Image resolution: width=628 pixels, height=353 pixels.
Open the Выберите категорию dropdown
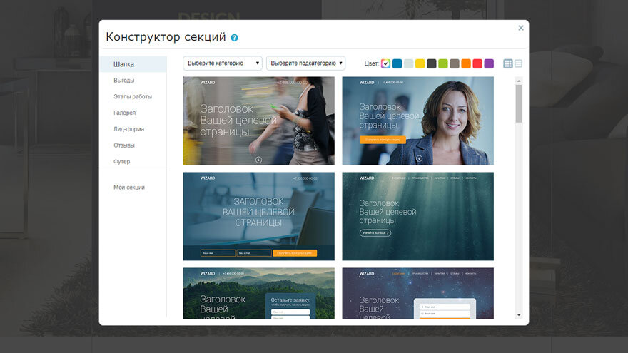click(223, 63)
